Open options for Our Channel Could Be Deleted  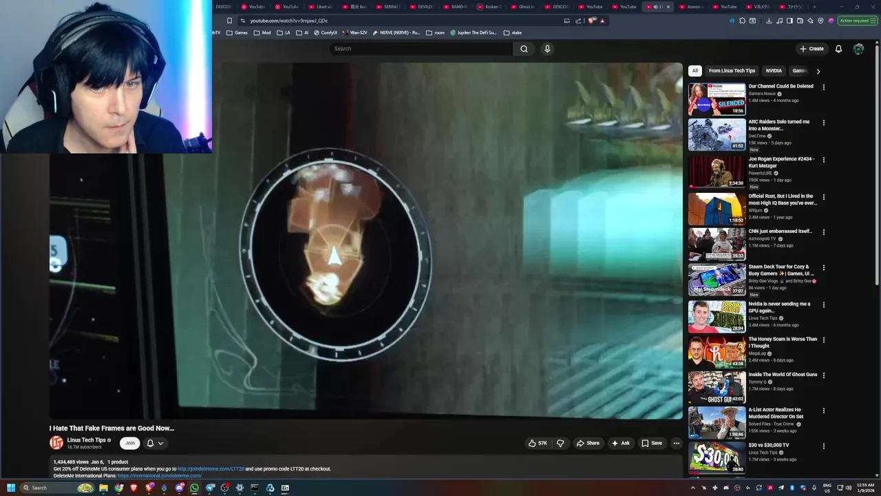(x=823, y=87)
